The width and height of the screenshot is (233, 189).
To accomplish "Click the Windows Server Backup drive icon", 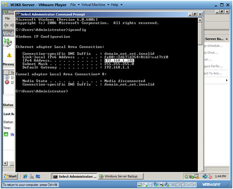I will pos(7,42).
